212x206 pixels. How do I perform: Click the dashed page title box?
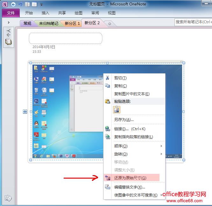(x=66, y=38)
